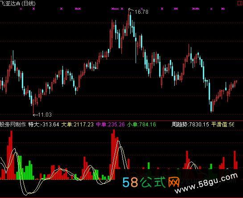Click the long magenta marker cluster left of 16.78
This screenshot has width=243, height=198.
click(x=115, y=9)
